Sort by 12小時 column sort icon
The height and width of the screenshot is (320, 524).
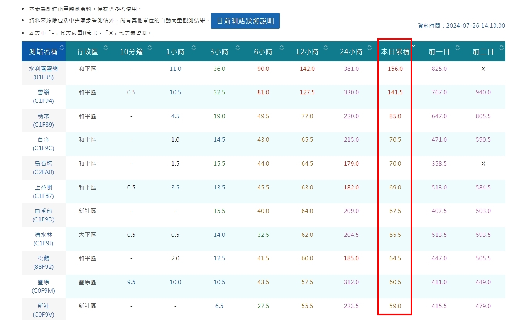[x=326, y=48]
